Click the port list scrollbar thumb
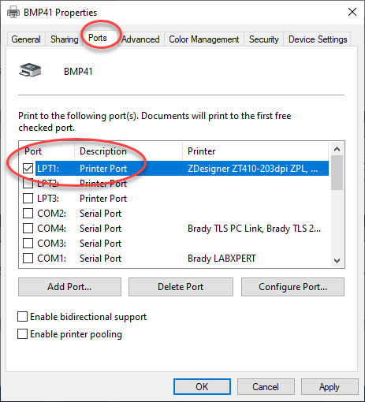Viewport: 365px width, 402px height. (x=337, y=173)
